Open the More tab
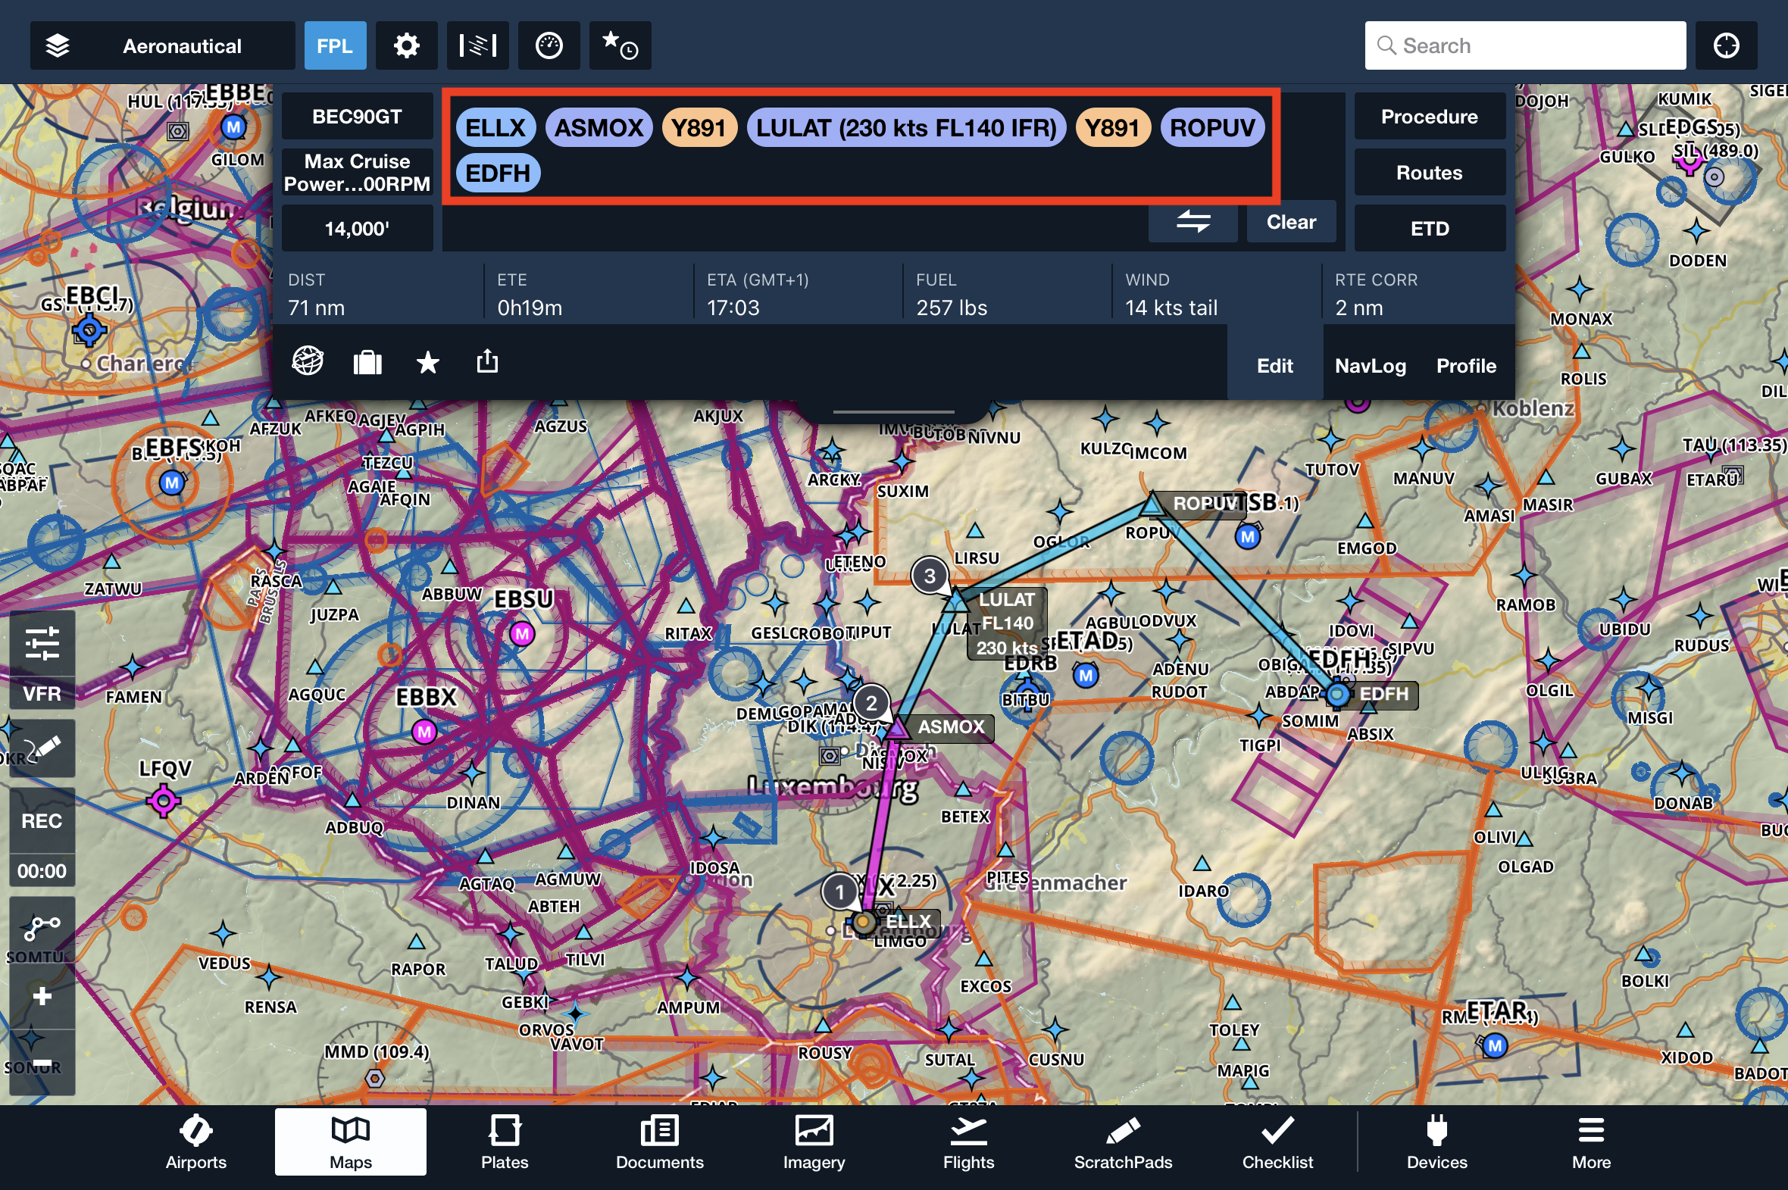The image size is (1788, 1190). pyautogui.click(x=1591, y=1143)
